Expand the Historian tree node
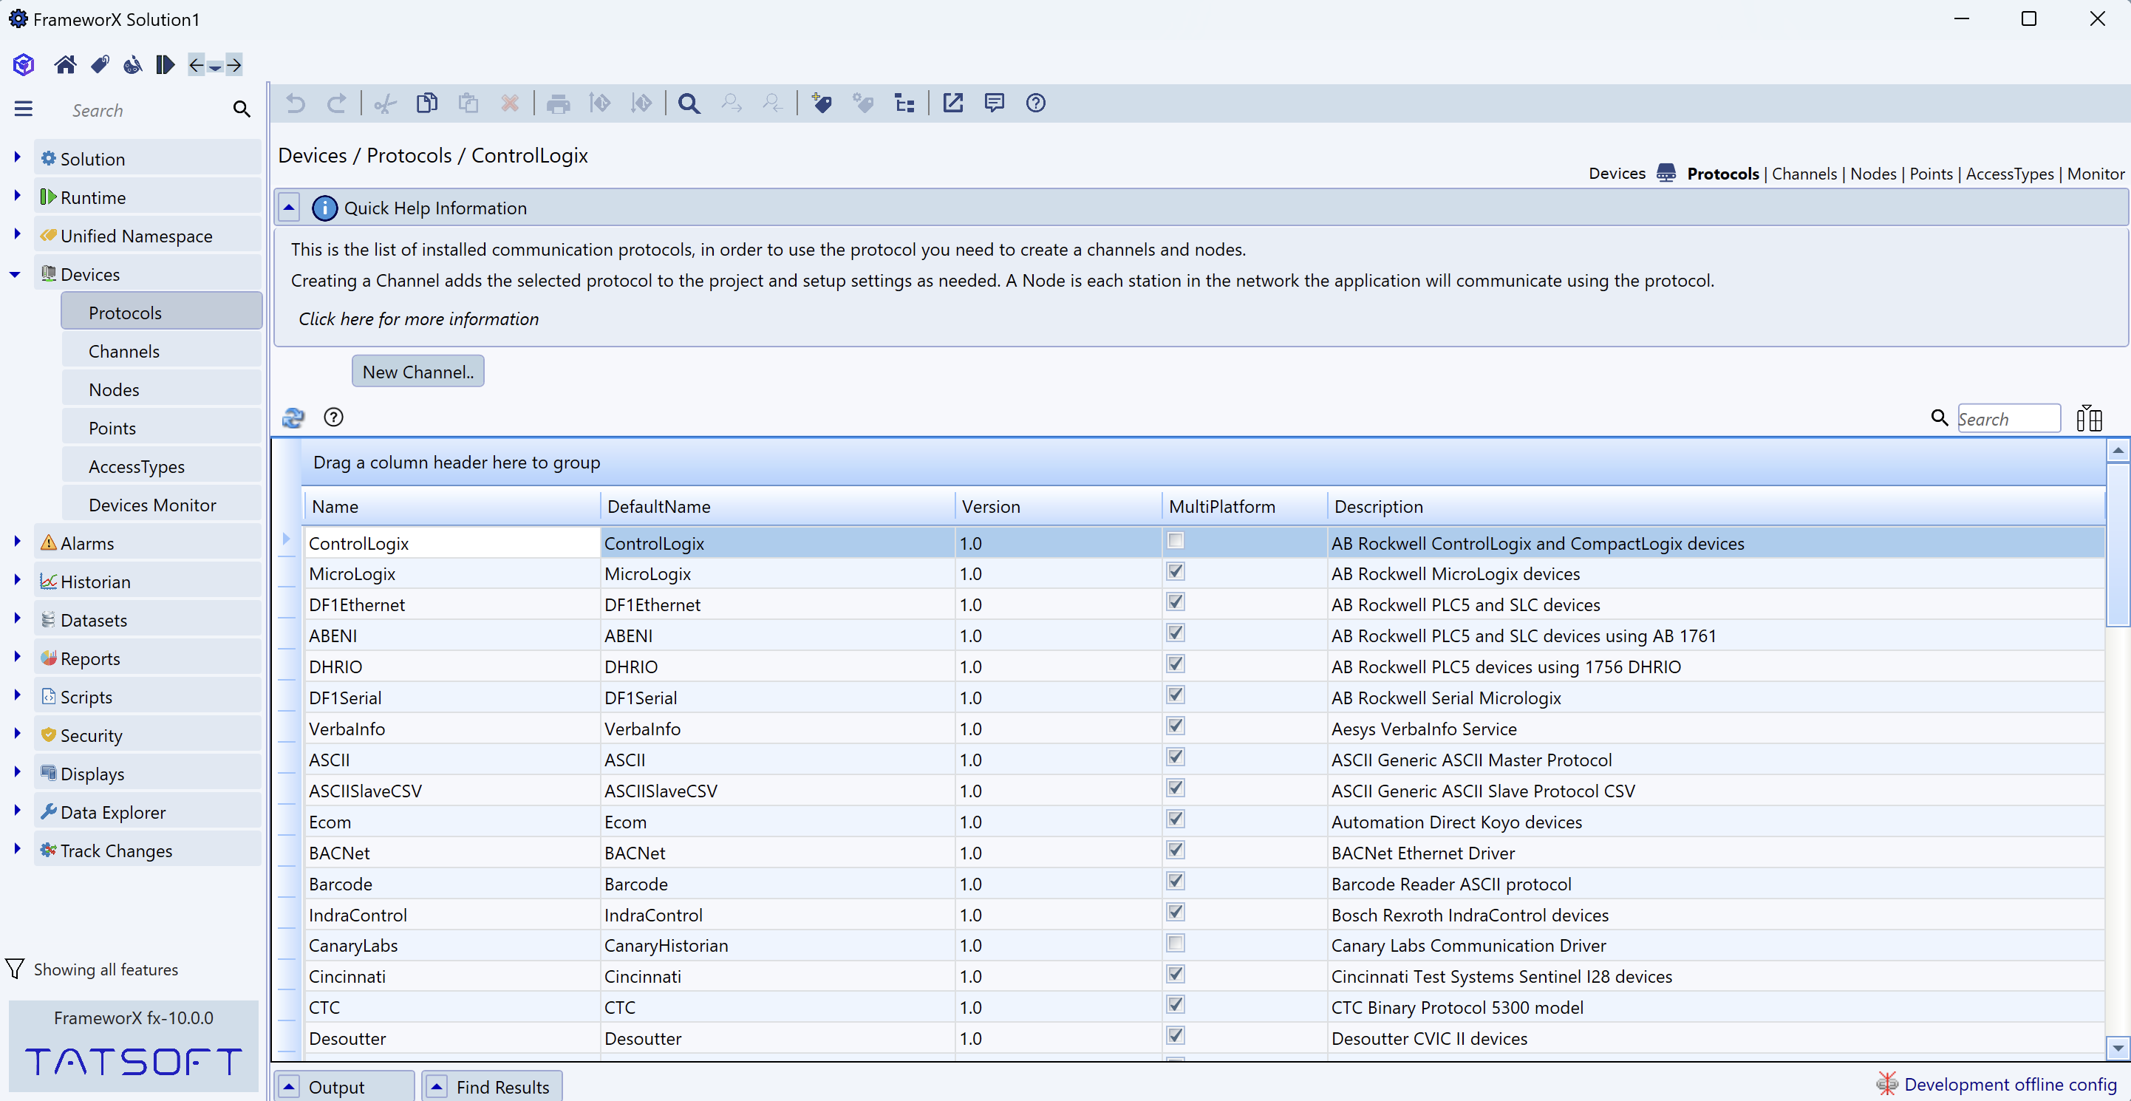Viewport: 2131px width, 1101px height. [16, 581]
